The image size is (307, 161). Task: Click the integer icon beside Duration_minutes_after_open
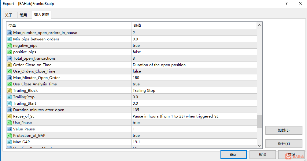pos(9,110)
